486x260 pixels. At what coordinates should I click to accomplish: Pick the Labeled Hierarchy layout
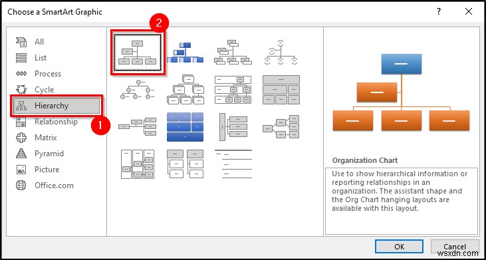click(x=233, y=89)
